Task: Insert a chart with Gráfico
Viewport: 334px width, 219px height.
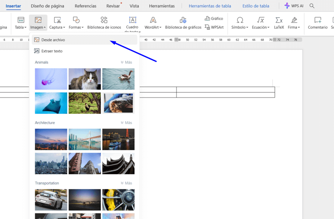Action: [214, 18]
